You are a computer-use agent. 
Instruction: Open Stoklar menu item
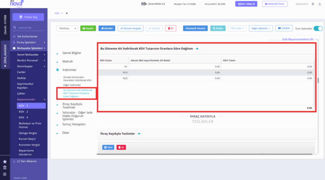coord(22,78)
